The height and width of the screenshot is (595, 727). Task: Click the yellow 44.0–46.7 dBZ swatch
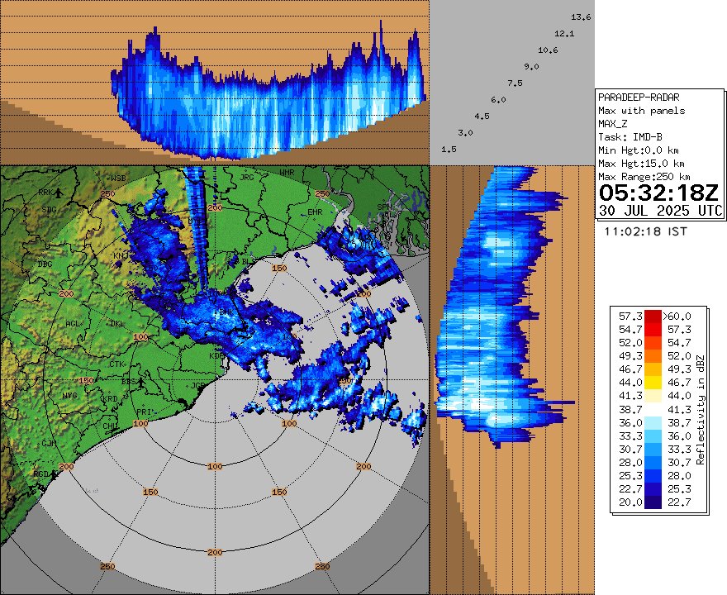[x=653, y=383]
